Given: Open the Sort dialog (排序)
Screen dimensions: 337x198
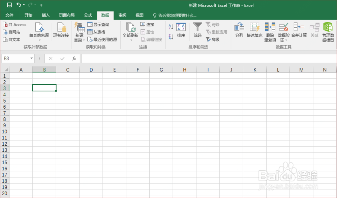Looking at the screenshot, I should (181, 30).
